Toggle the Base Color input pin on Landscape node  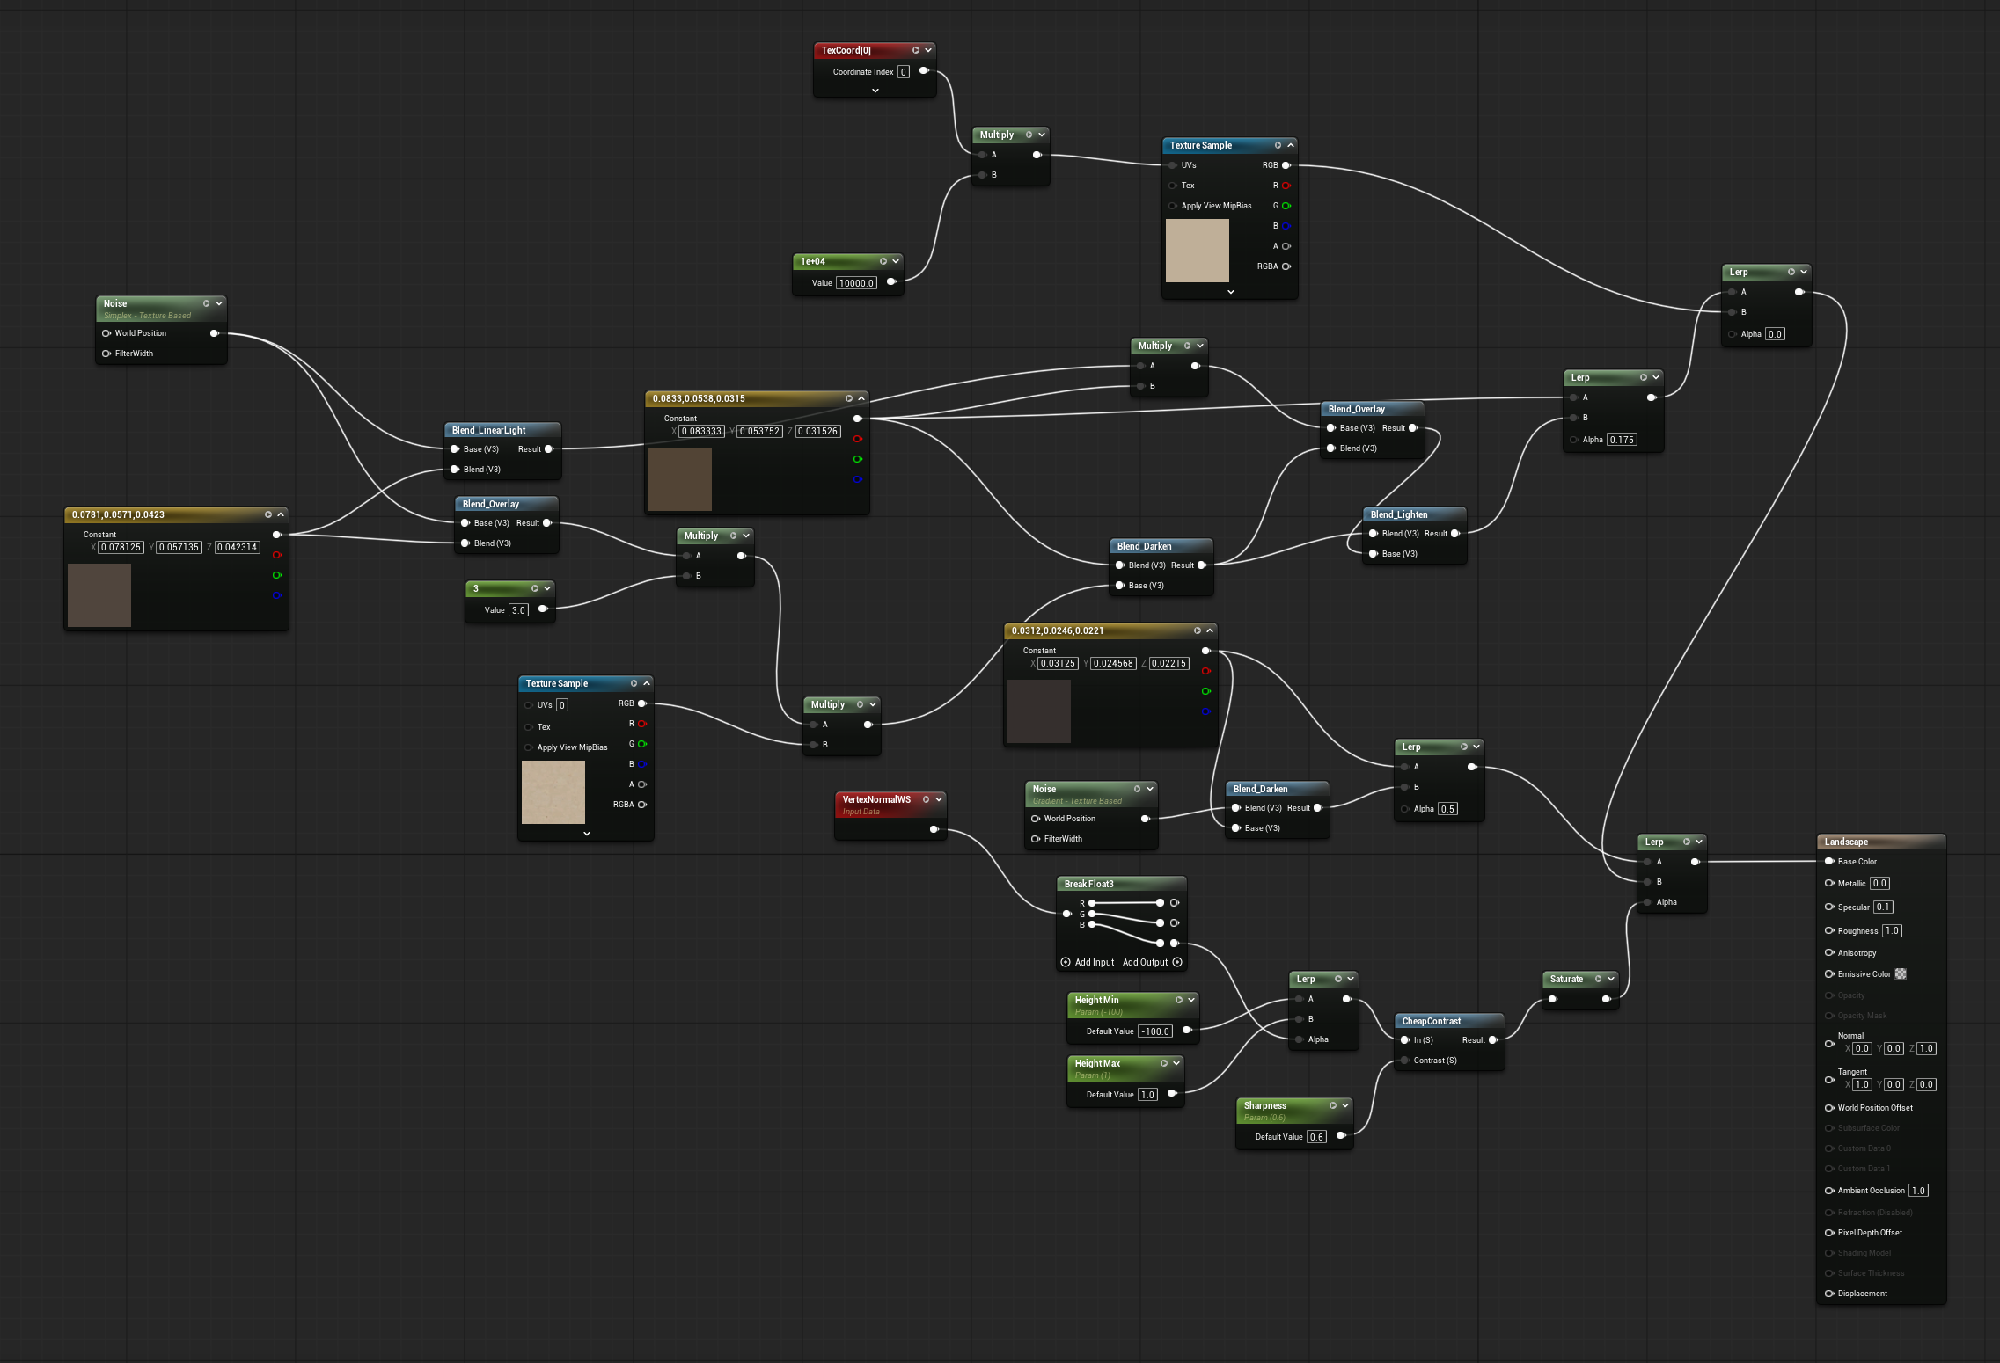[x=1829, y=862]
